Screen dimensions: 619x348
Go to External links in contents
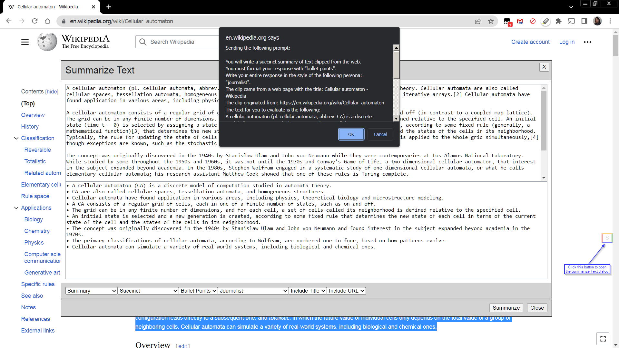tap(38, 331)
